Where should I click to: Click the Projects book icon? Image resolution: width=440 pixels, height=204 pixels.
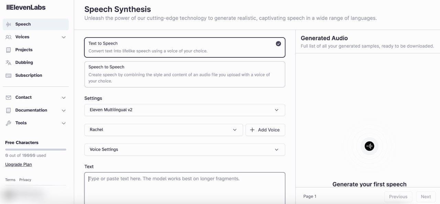tap(9, 50)
